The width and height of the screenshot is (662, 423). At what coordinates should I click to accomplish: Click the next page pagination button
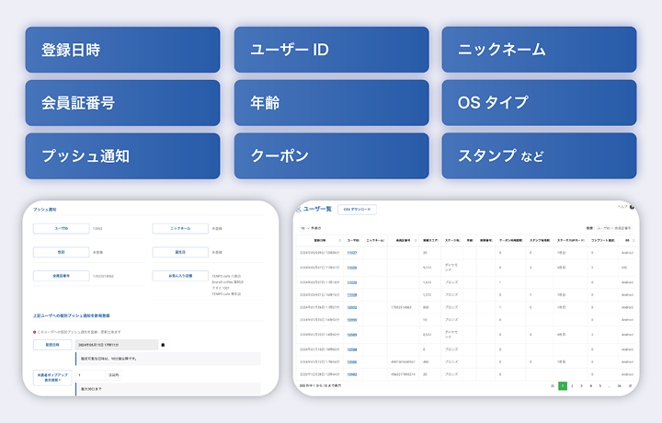point(630,386)
